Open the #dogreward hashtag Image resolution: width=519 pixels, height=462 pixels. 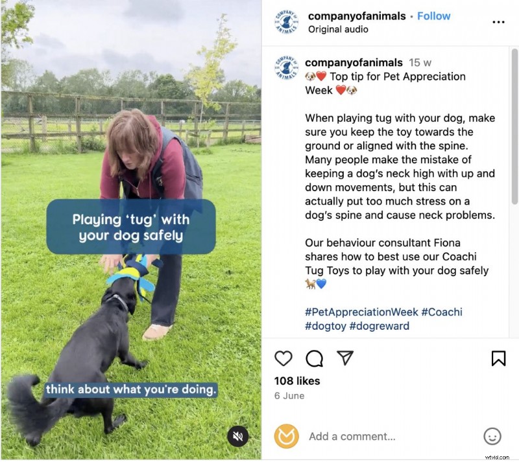point(380,326)
